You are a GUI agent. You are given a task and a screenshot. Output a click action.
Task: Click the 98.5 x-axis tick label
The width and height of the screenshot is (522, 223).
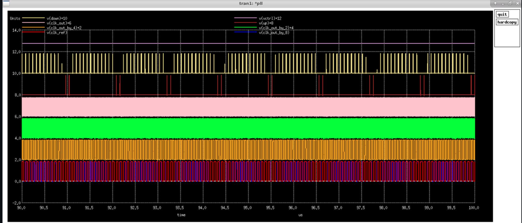pos(406,208)
